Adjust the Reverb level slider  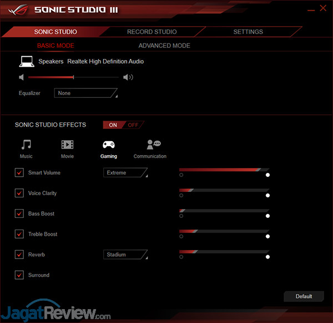[x=224, y=252]
